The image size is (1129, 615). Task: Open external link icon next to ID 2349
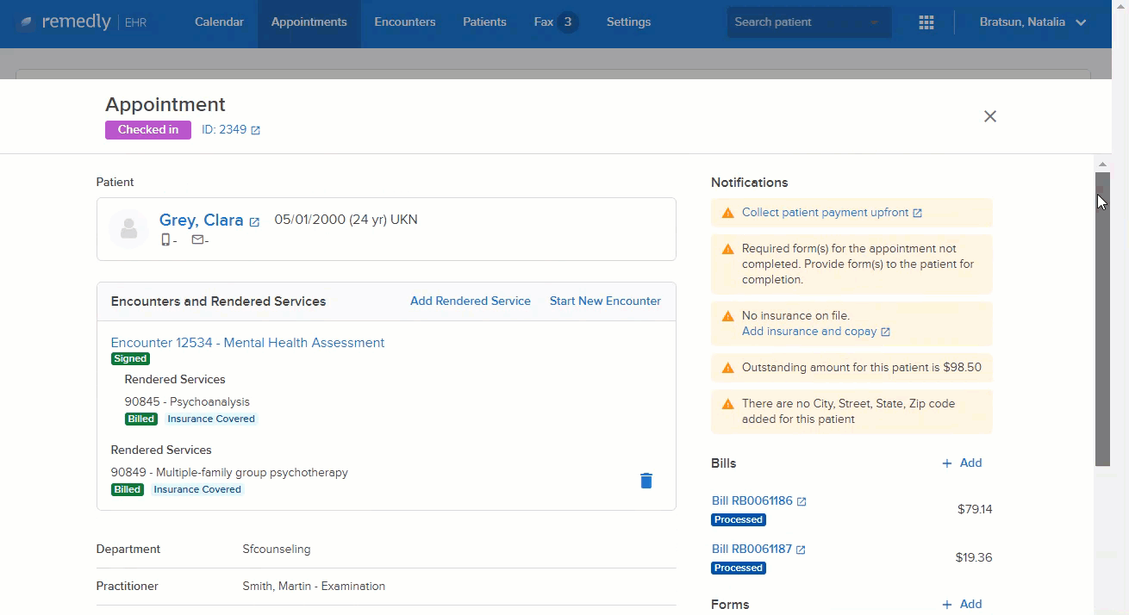tap(255, 130)
